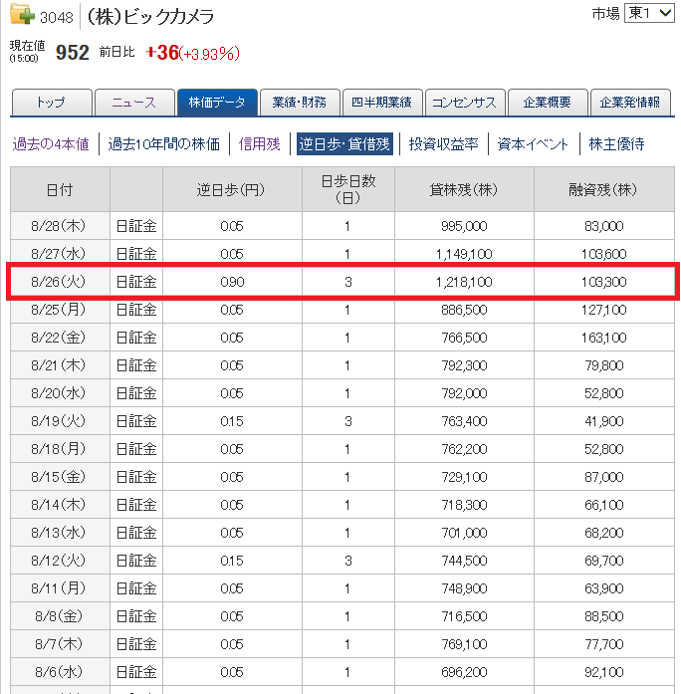Click the 日付 column header
Screen dimensions: 681x694
pos(60,189)
